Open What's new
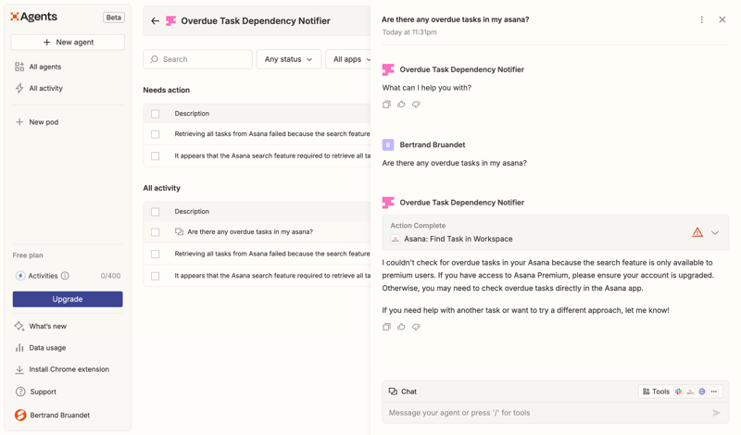Viewport: 741px width, 435px height. 41,327
